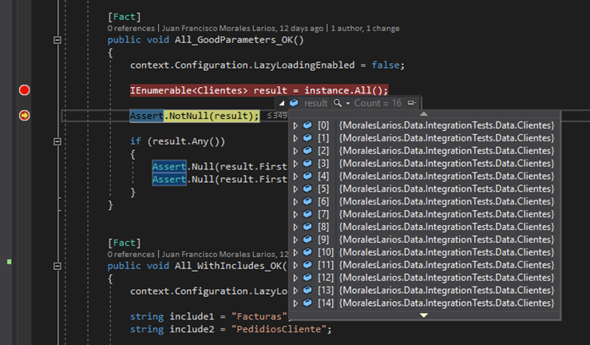Open magnifier visualizer for result

click(x=338, y=103)
